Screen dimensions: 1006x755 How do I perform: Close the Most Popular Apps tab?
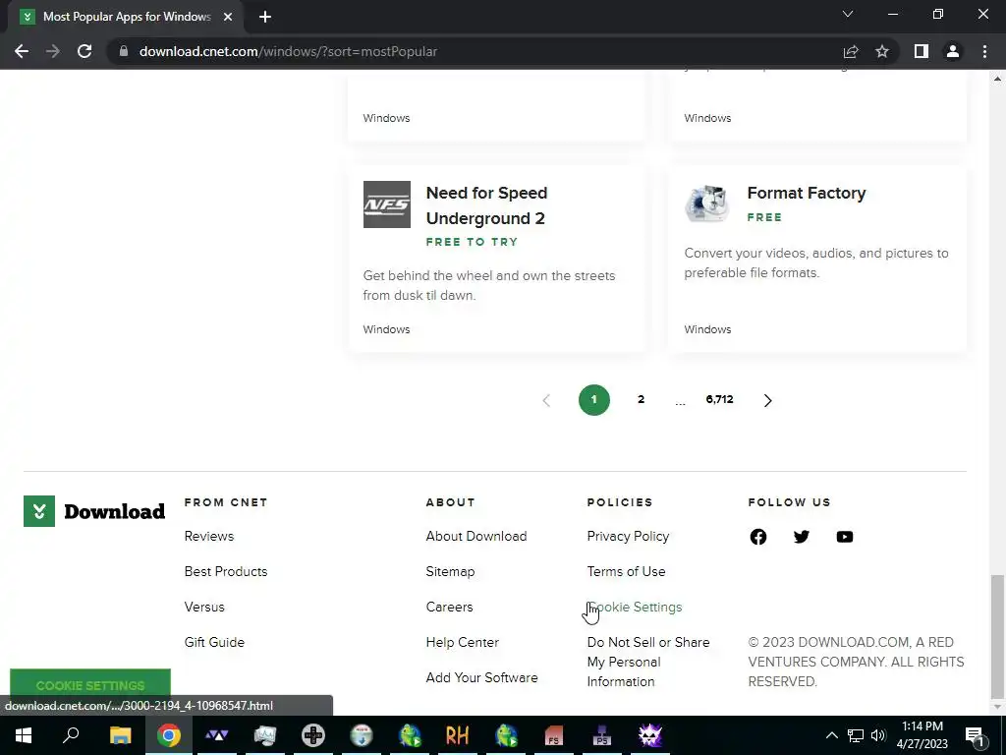(x=228, y=17)
